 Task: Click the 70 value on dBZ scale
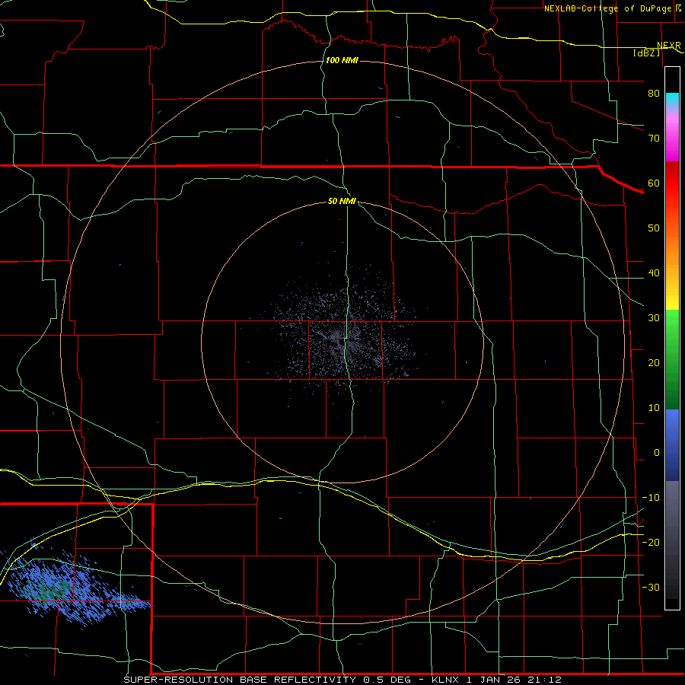[x=654, y=138]
